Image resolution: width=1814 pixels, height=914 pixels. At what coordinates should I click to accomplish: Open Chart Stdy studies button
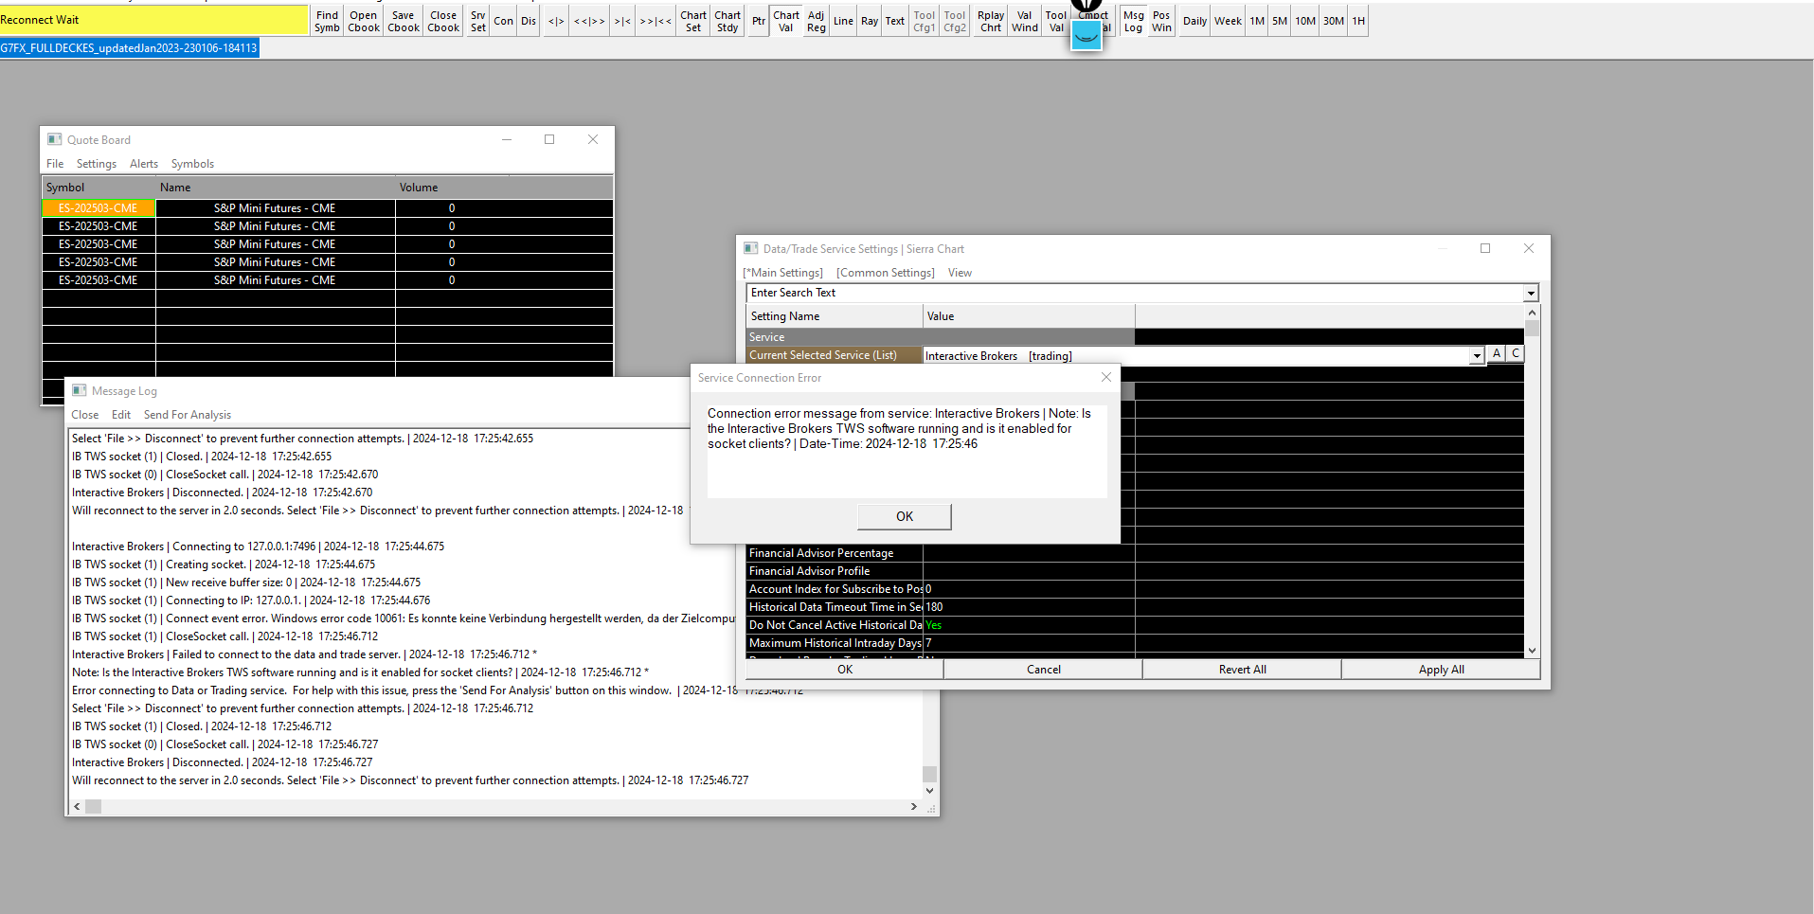point(727,21)
